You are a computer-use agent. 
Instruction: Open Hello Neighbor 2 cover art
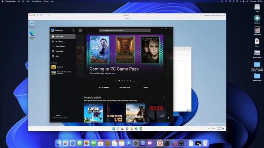[100, 50]
